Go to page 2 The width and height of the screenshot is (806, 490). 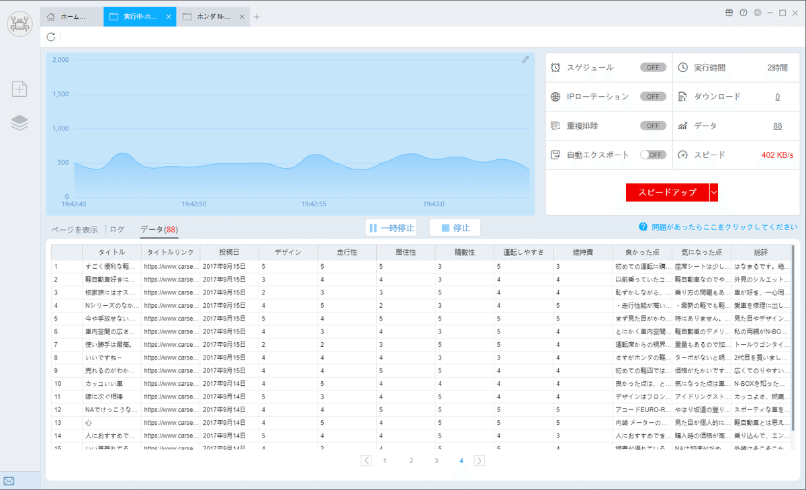click(411, 460)
